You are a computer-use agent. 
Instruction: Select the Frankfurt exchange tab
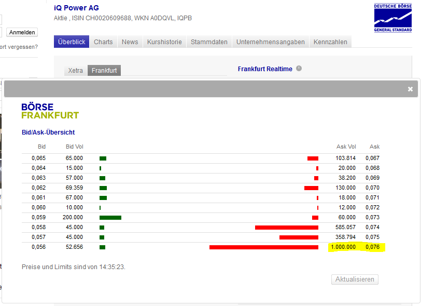(104, 71)
